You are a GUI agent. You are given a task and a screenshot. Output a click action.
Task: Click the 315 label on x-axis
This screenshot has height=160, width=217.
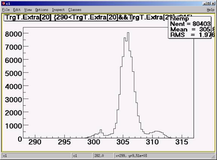tap(182, 142)
